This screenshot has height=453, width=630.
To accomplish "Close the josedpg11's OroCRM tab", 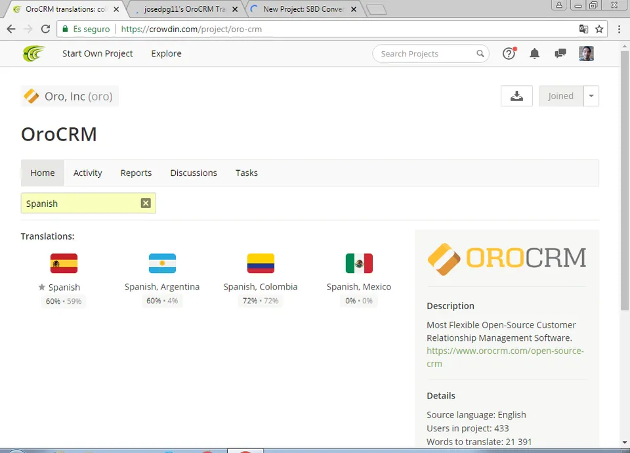I will point(235,9).
